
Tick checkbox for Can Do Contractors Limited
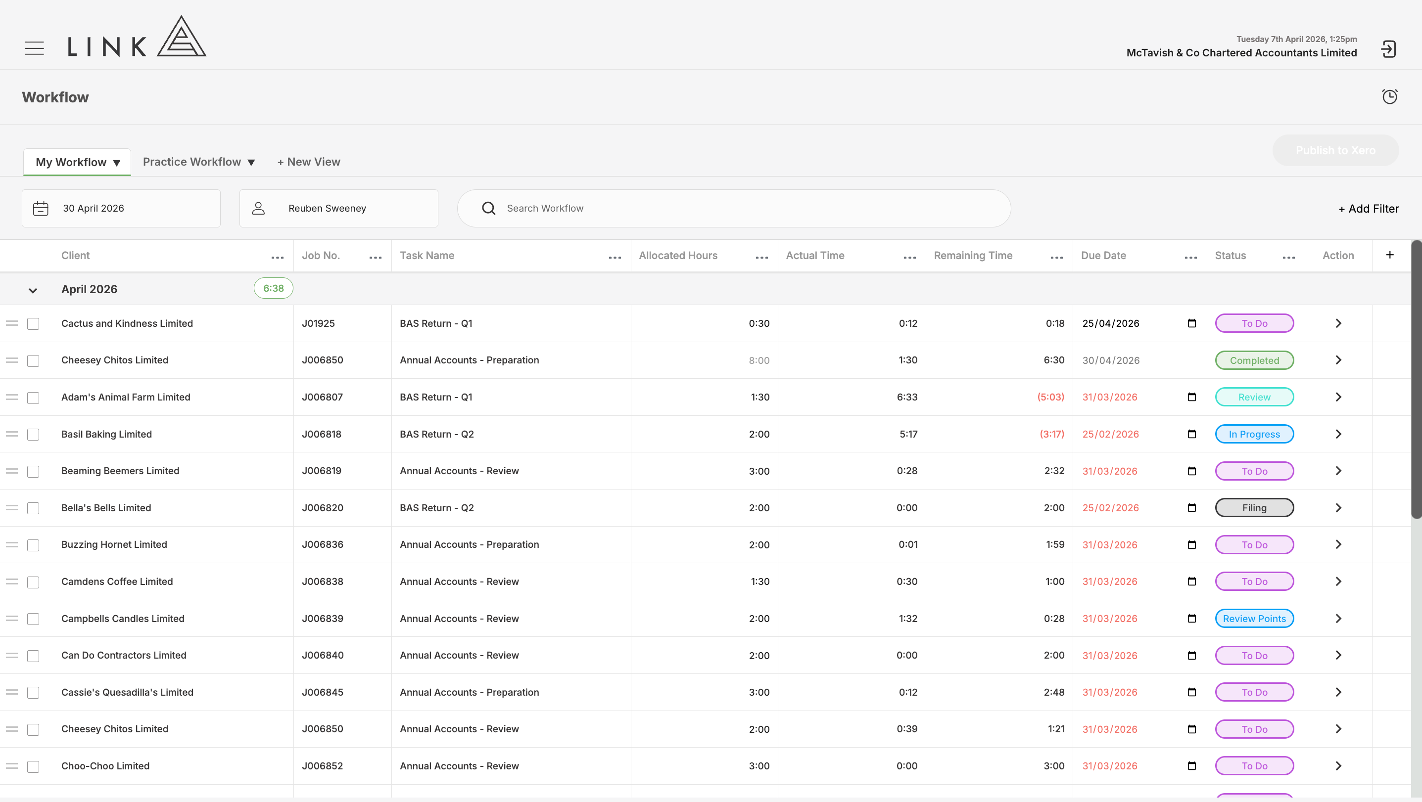(x=33, y=656)
